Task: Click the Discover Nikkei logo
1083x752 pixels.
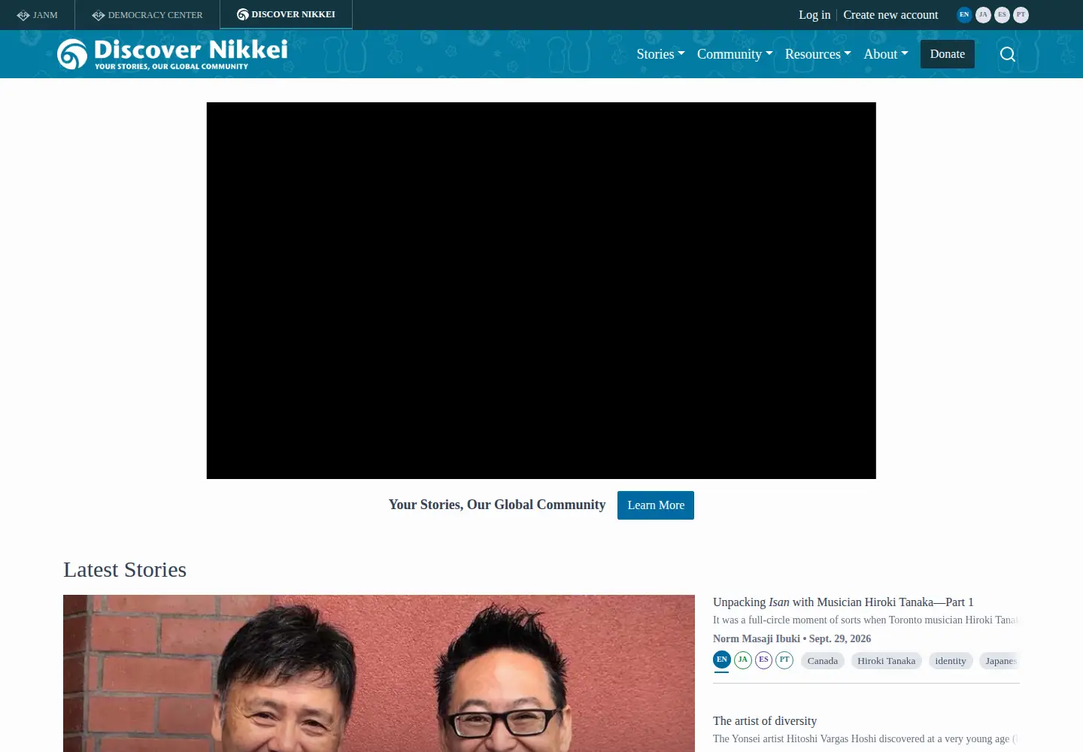Action: pyautogui.click(x=172, y=54)
